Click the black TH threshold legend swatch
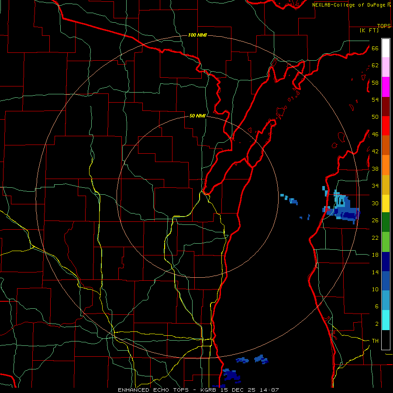Image resolution: width=393 pixels, height=393 pixels. [386, 340]
